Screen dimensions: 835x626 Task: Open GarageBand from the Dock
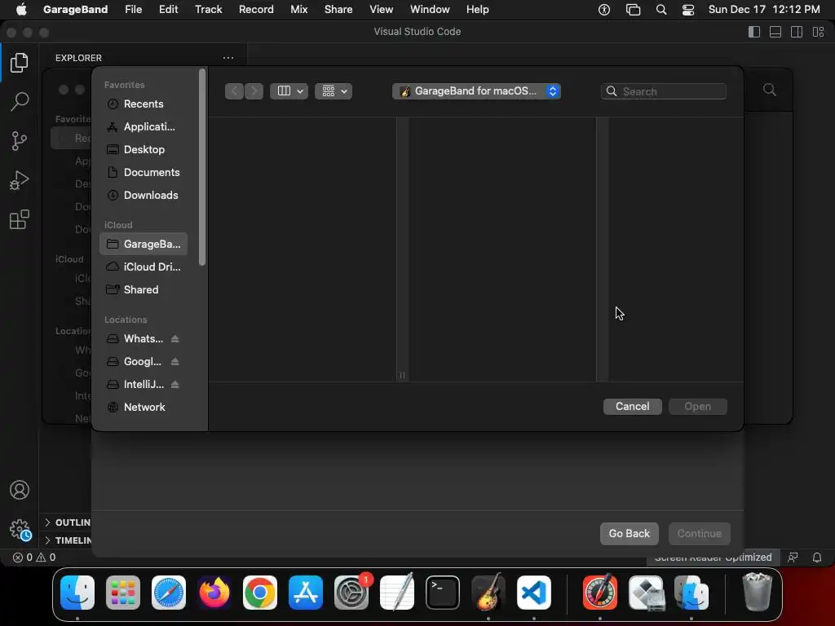[488, 592]
